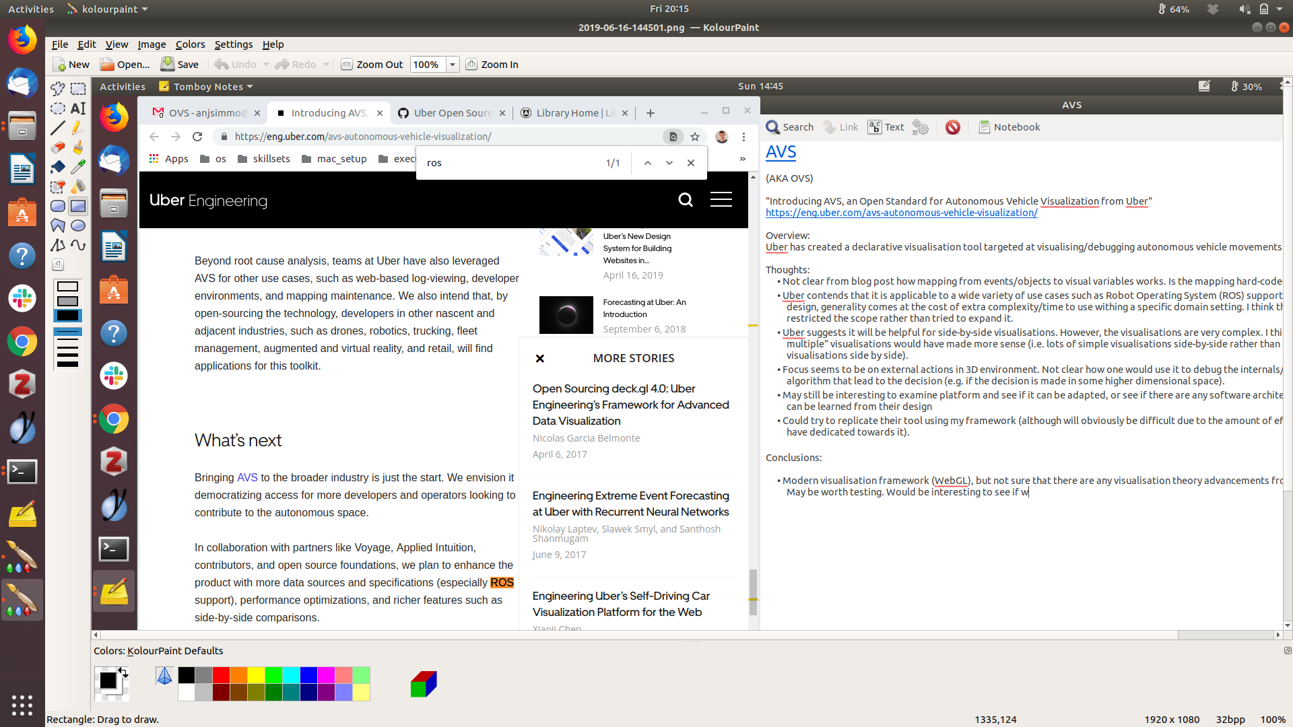The image size is (1293, 727).
Task: Pick the thickest line width option
Action: (67, 364)
